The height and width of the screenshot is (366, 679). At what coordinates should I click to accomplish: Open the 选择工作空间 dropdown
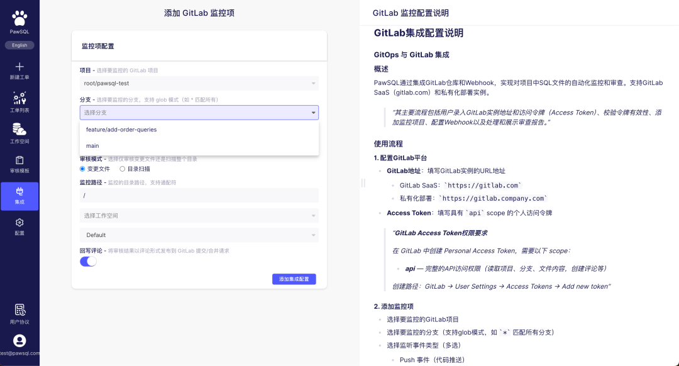pos(199,216)
